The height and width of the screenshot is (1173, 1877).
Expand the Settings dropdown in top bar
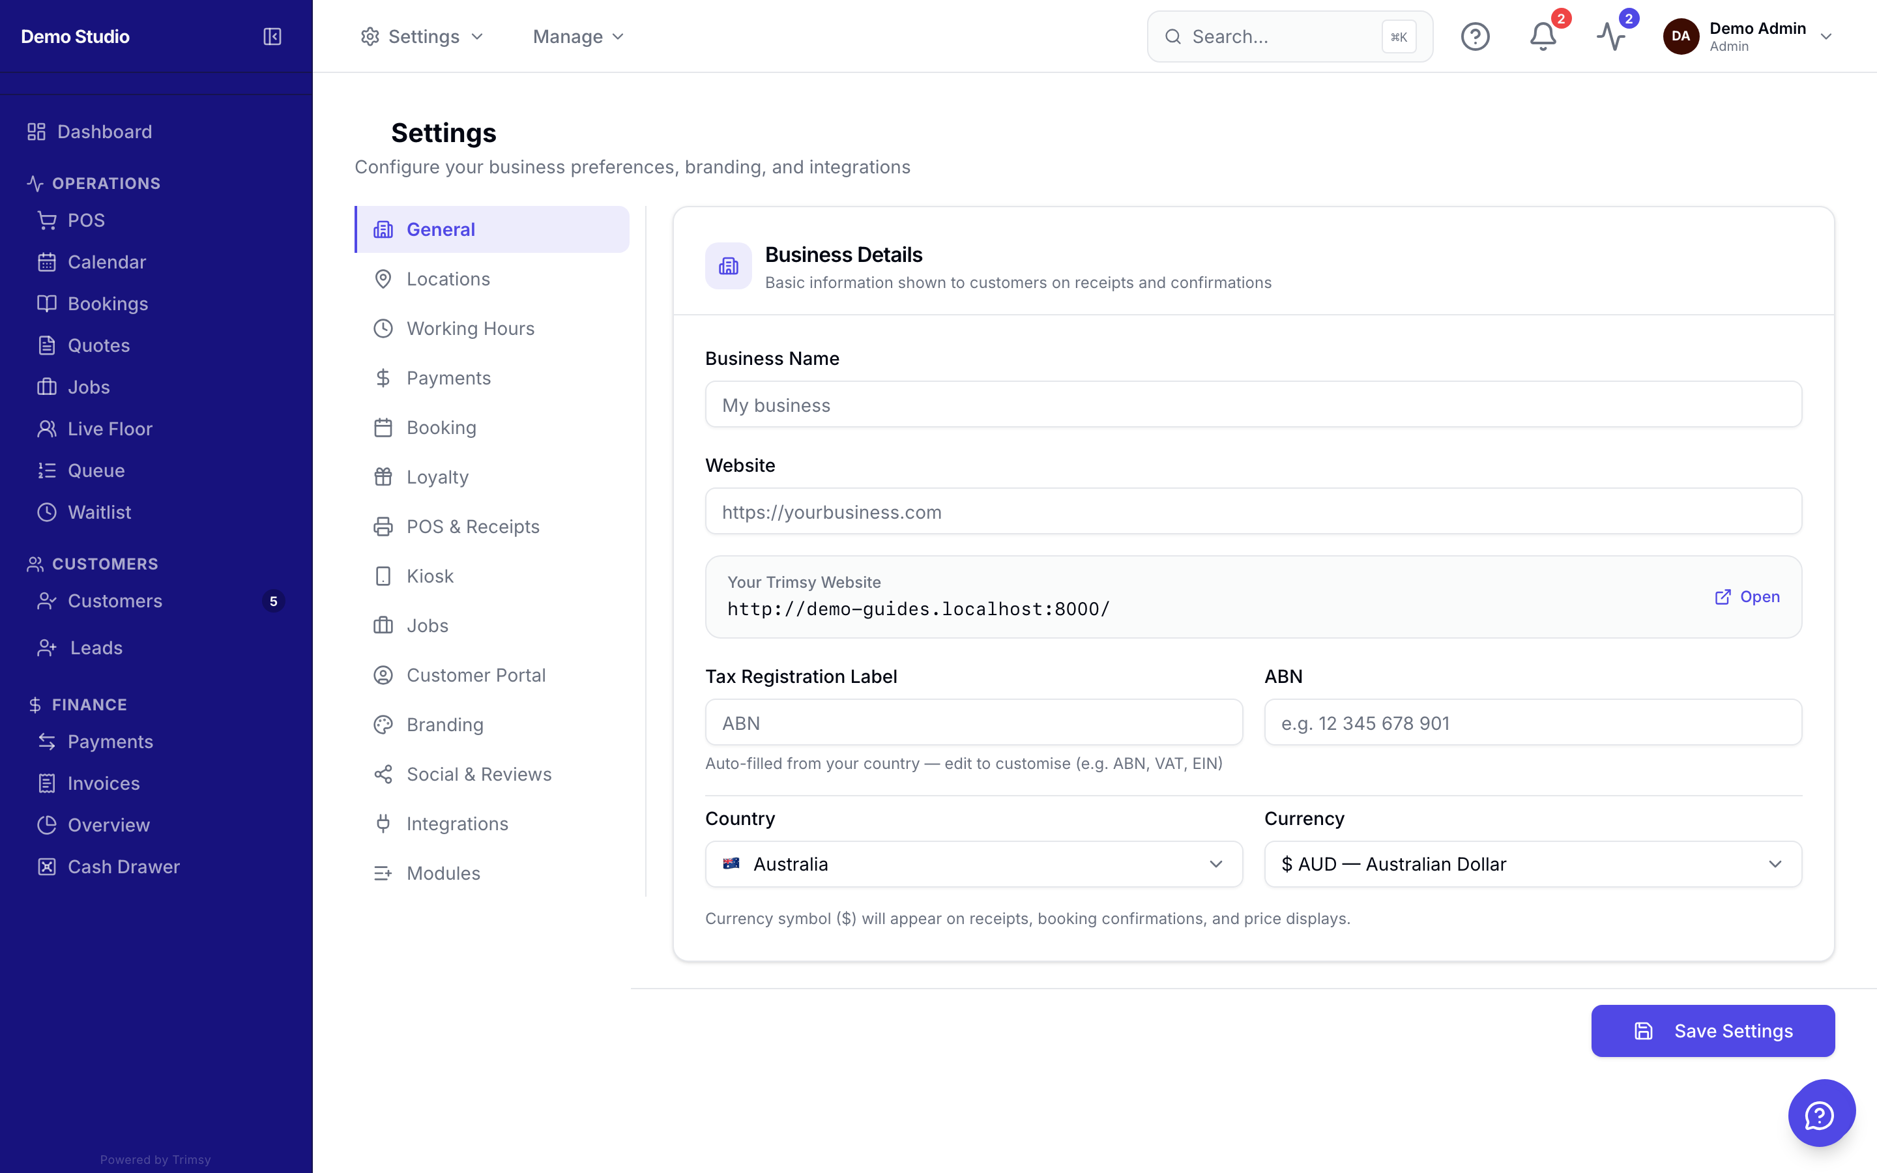[423, 36]
